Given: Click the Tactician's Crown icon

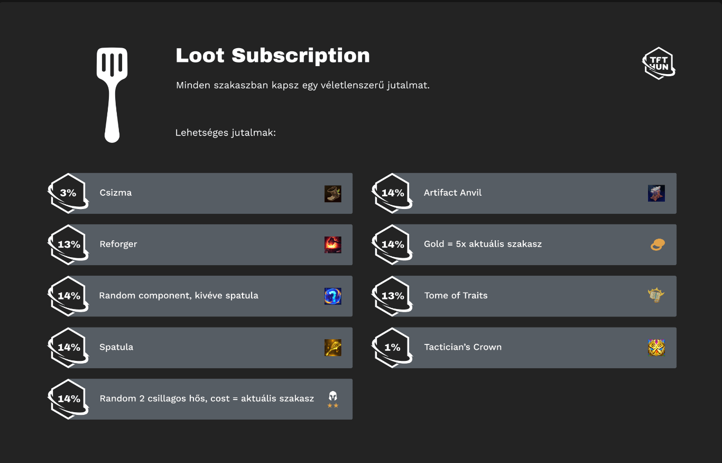Looking at the screenshot, I should point(656,348).
